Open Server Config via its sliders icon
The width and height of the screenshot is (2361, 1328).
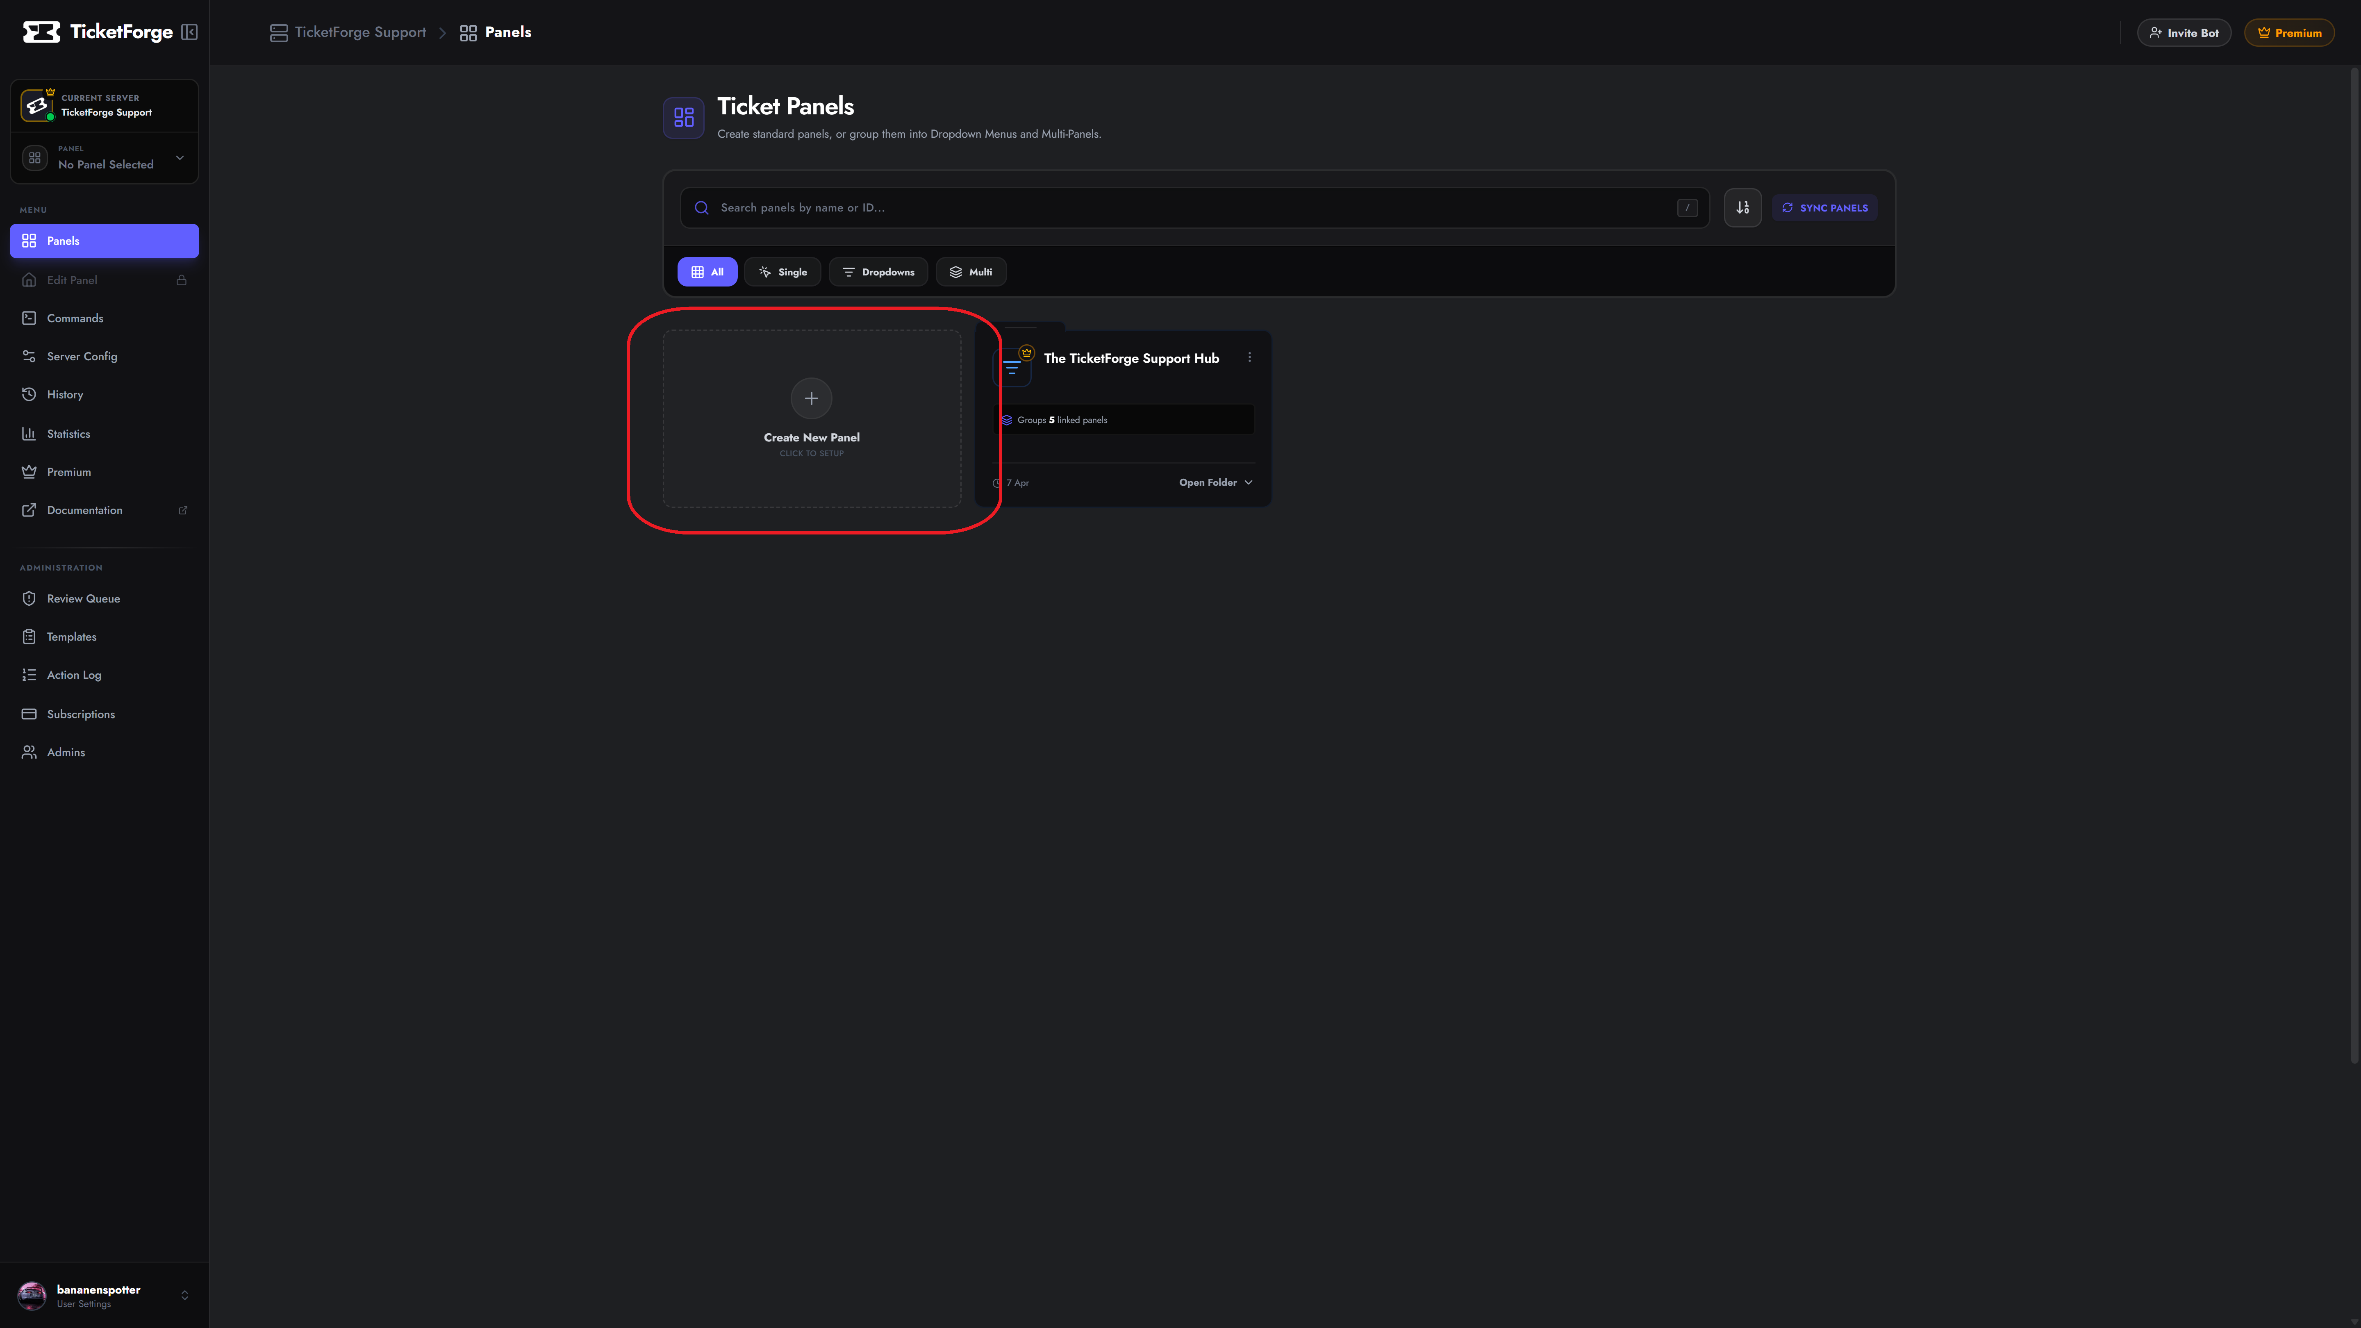point(30,357)
